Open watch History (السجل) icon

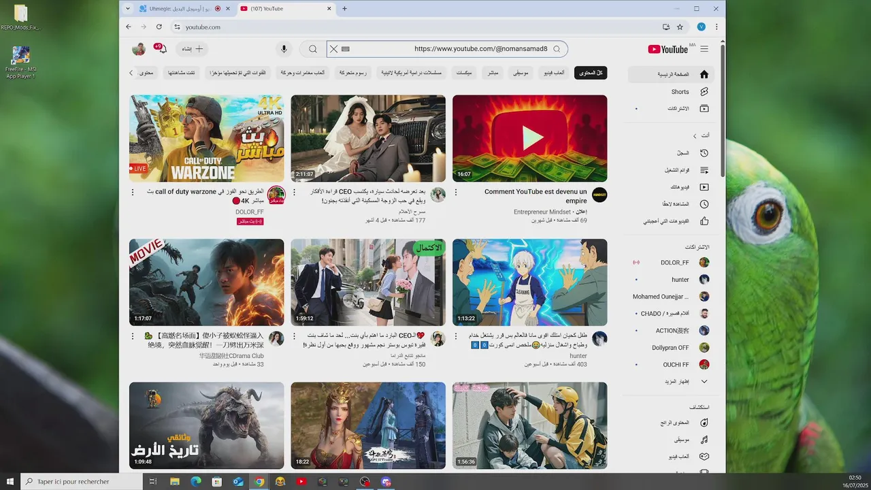704,153
